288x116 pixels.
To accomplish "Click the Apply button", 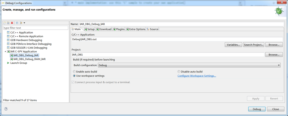I will coord(256,98).
